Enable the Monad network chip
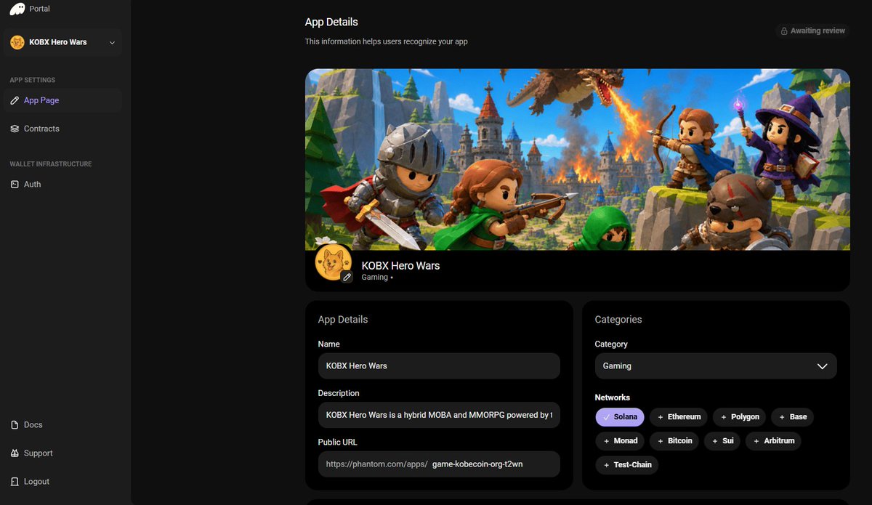 pos(620,441)
